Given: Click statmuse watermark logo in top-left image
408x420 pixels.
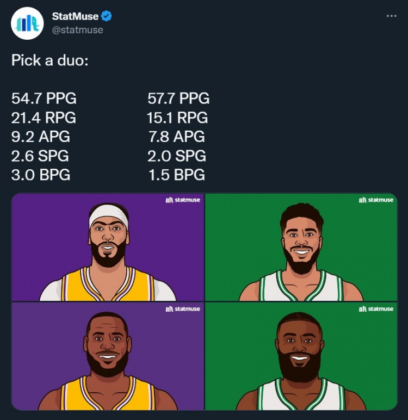Looking at the screenshot, I should point(183,200).
